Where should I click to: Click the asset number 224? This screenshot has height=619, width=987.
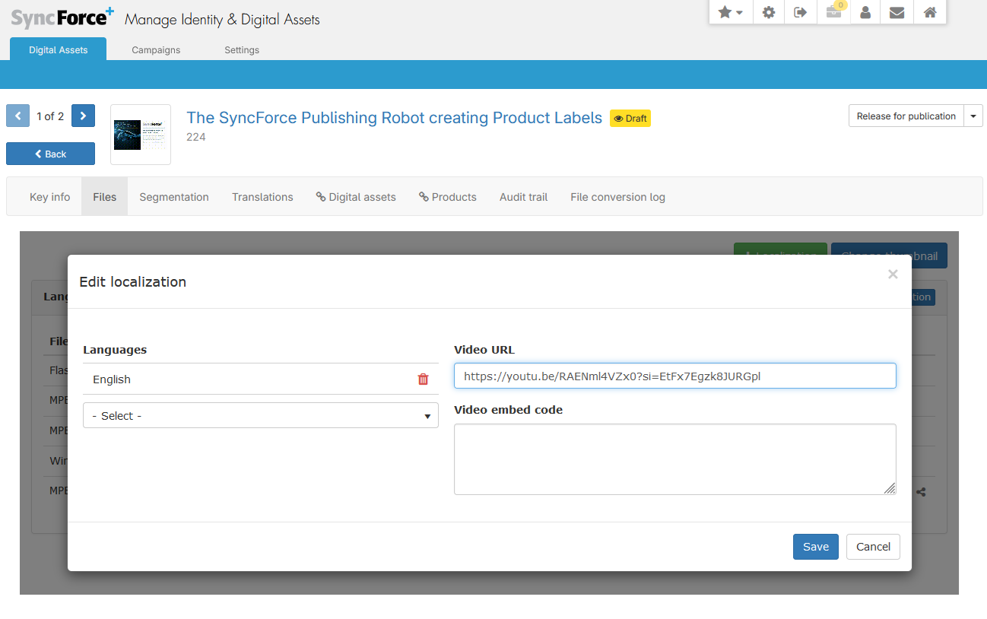(196, 138)
